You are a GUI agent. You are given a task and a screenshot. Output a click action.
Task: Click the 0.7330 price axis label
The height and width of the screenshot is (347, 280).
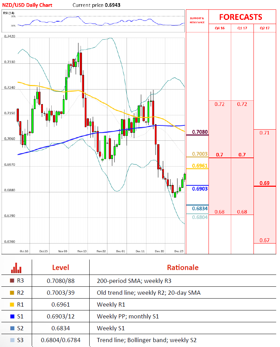pyautogui.click(x=9, y=62)
